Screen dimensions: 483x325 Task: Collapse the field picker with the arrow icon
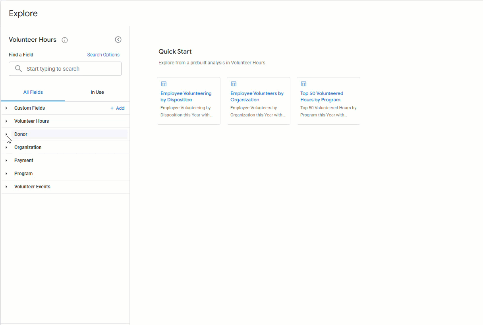tap(118, 40)
